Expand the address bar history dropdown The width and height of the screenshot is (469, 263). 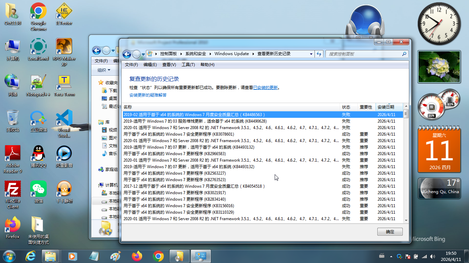click(x=311, y=54)
